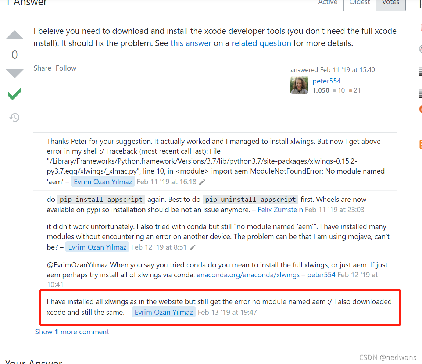Screen dimensions: 422x364
Task: Sort answers by Active tab
Action: 328,4
